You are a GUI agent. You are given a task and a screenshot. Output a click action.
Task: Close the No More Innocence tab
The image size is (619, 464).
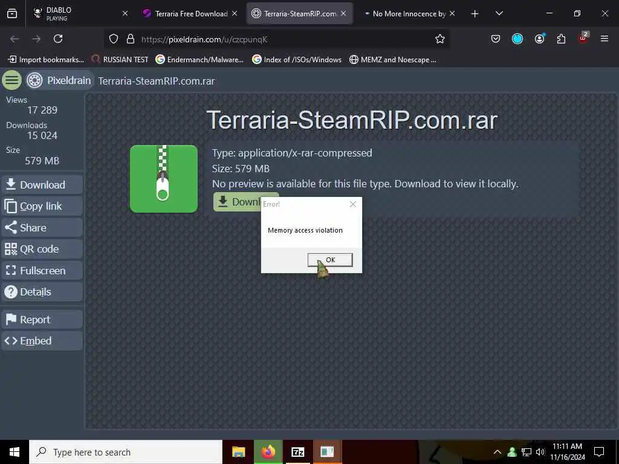point(452,13)
